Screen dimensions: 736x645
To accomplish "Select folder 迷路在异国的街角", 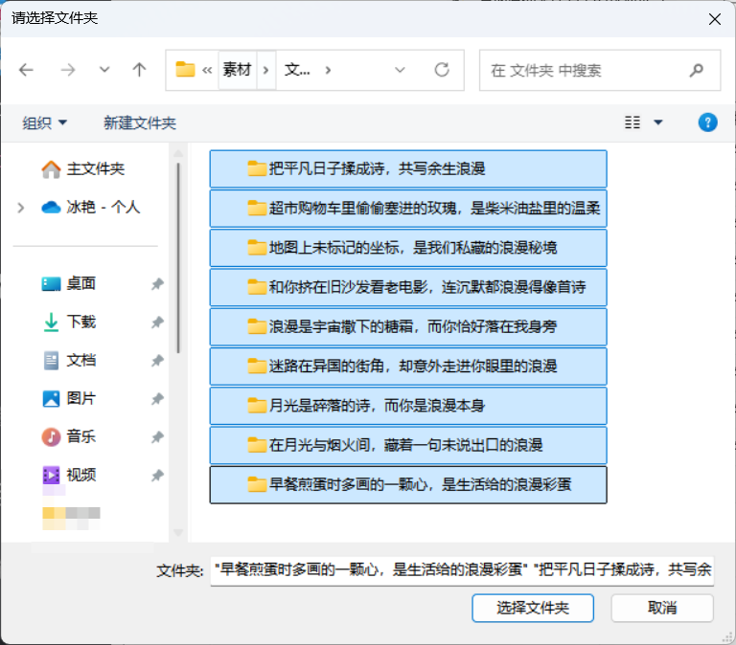I will [x=408, y=367].
